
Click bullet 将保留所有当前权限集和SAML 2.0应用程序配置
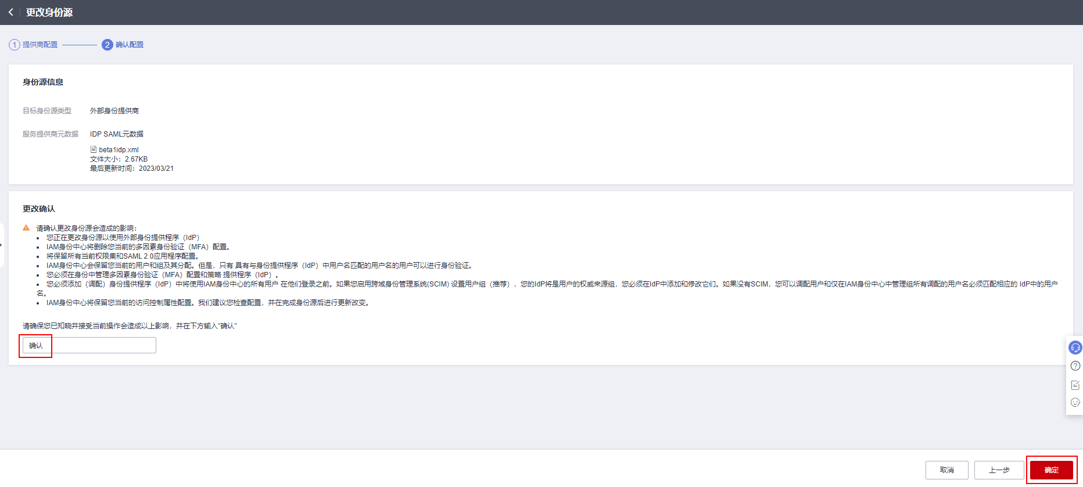[x=124, y=256]
